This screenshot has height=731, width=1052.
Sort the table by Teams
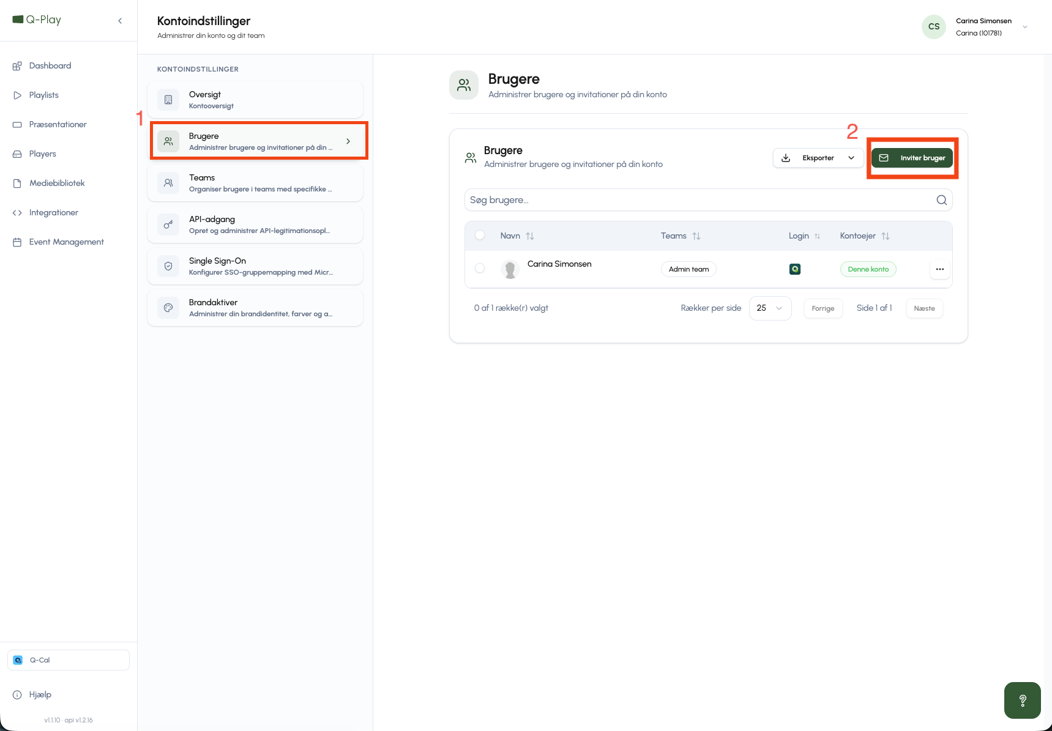pyautogui.click(x=681, y=236)
